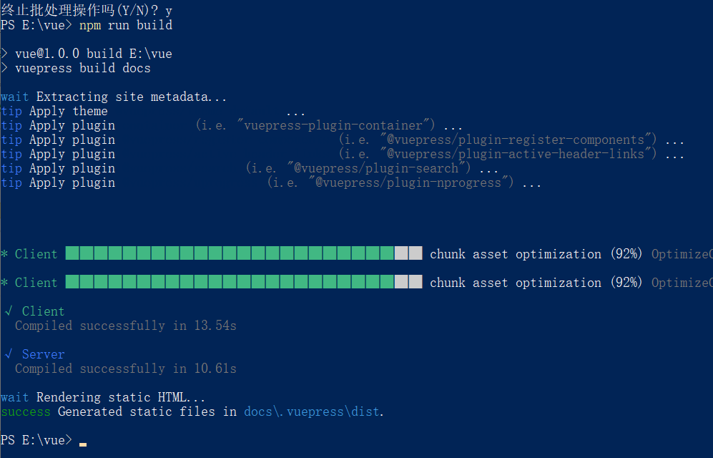Click the docs\.vuepress\dist output path
This screenshot has width=713, height=458.
click(x=312, y=411)
